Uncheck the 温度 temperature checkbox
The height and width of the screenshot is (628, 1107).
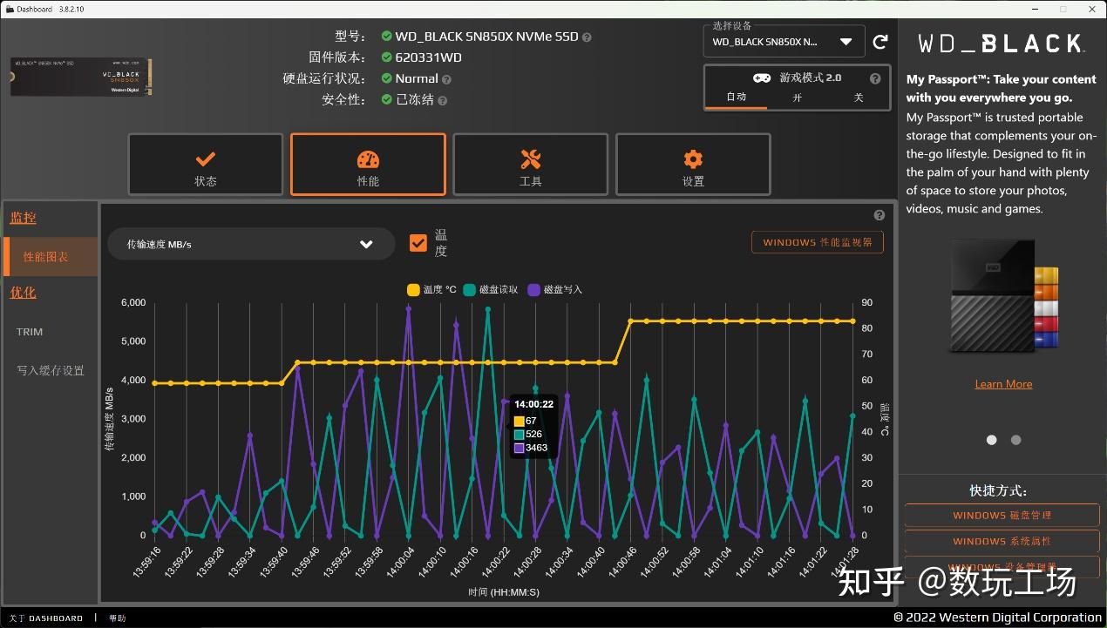(418, 243)
